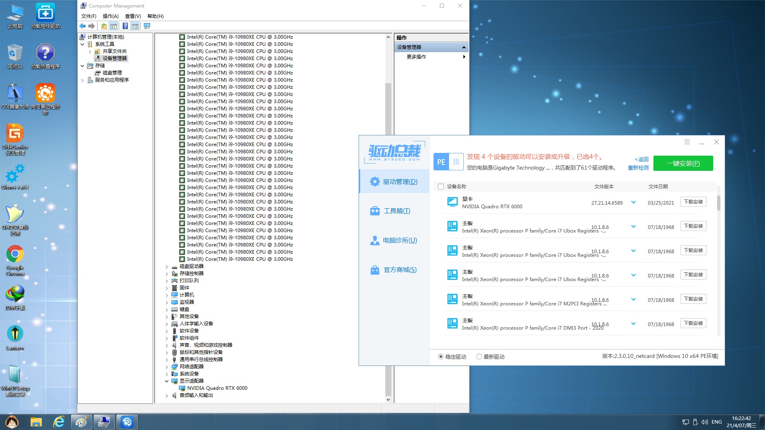Expand the 磁盘驱动器 device category
Viewport: 765px width, 430px height.
pos(167,266)
